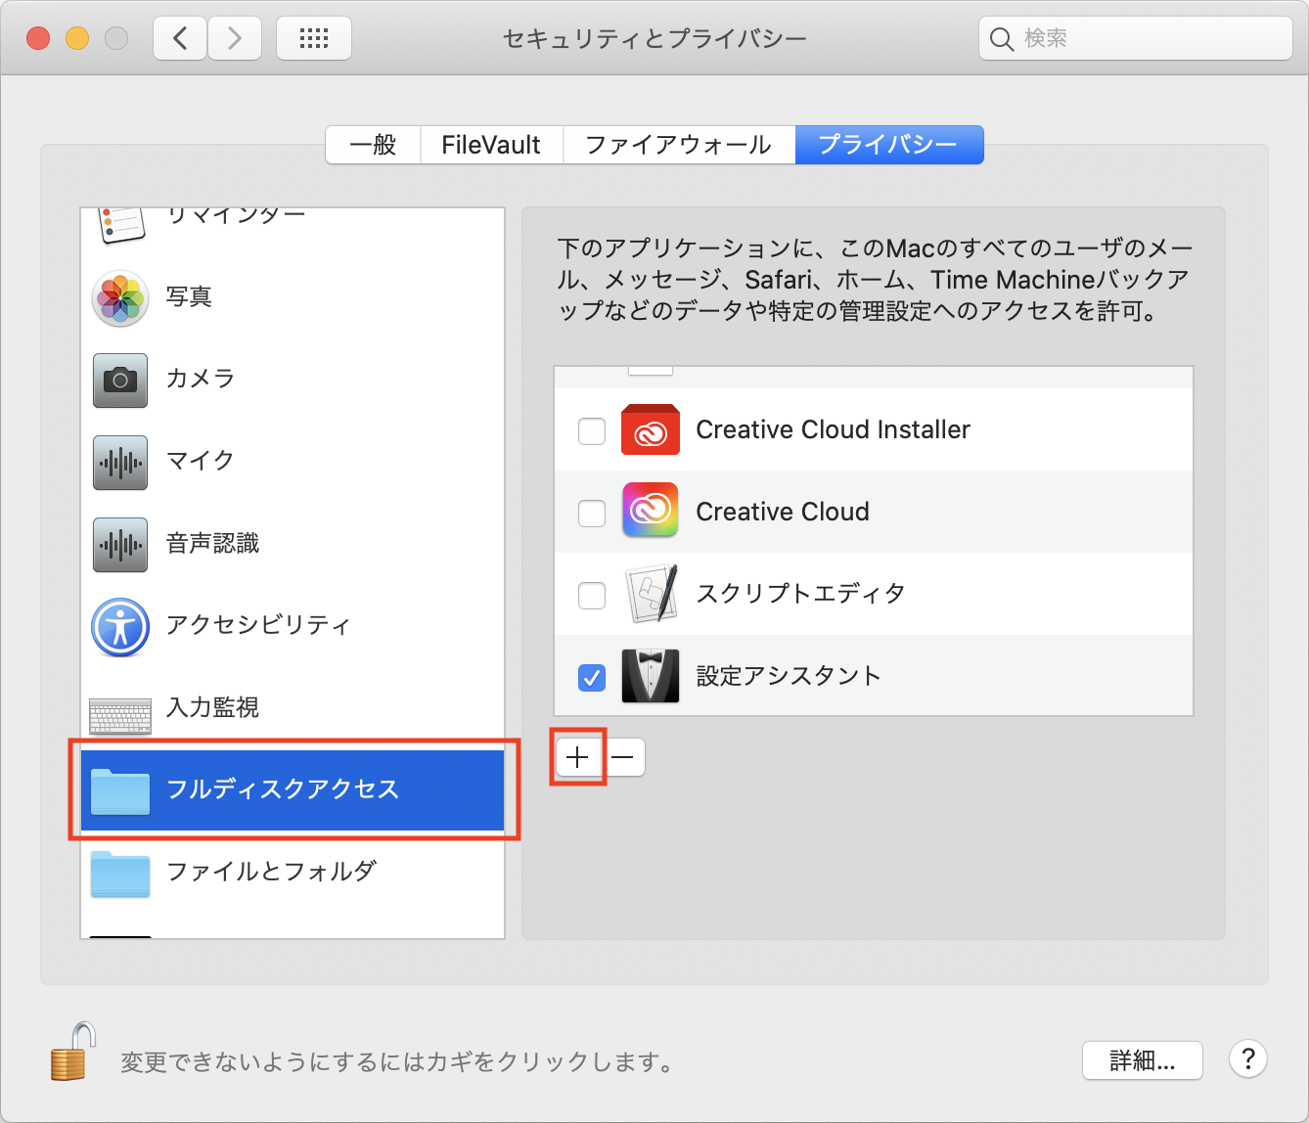Select the 写真 (Photos) privacy category
Viewport: 1309px width, 1123px height.
[118, 297]
